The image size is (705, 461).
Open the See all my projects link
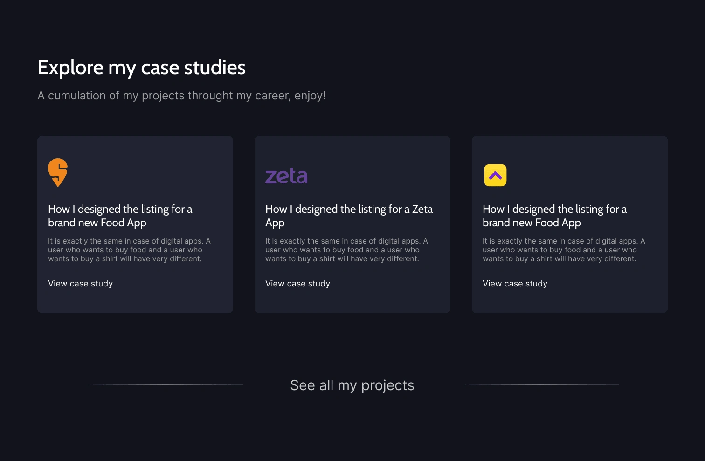[x=352, y=385]
